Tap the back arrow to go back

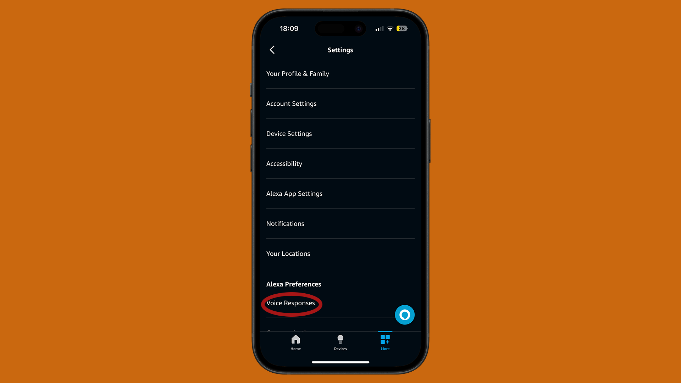pyautogui.click(x=273, y=50)
